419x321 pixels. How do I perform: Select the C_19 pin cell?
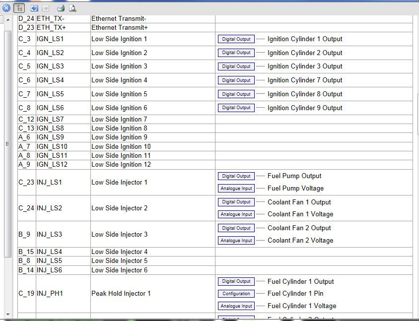tap(26, 294)
